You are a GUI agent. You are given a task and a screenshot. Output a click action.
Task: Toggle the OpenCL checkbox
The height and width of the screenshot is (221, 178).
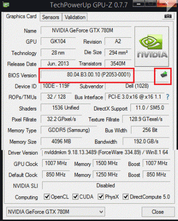click(47, 196)
